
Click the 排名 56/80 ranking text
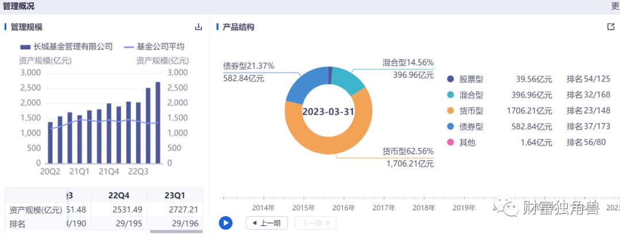point(586,142)
